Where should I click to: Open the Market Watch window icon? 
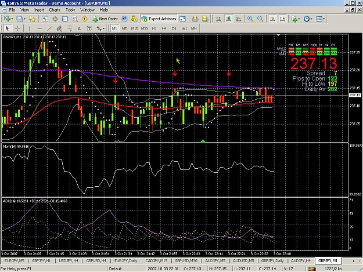45,19
